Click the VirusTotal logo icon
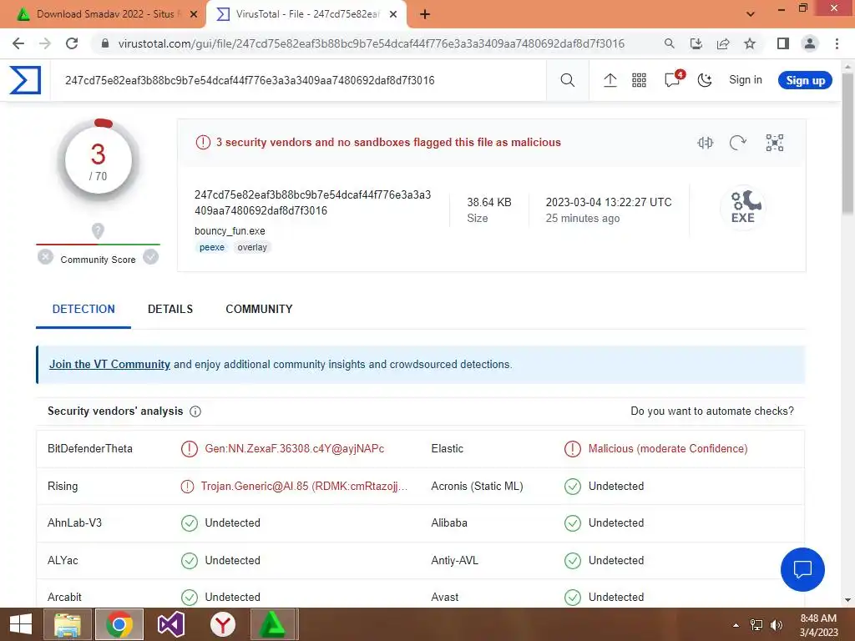 coord(25,80)
